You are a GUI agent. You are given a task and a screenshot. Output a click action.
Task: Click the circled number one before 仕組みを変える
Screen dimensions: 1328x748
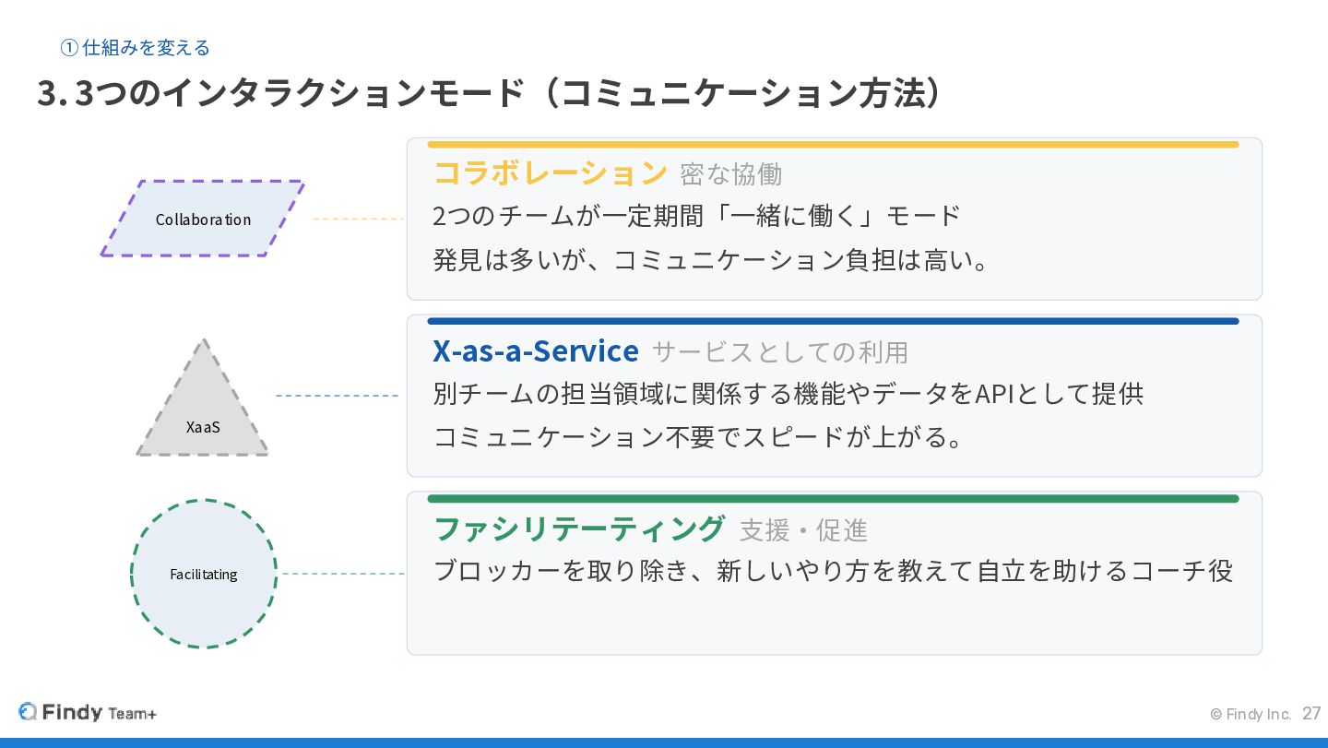(68, 48)
